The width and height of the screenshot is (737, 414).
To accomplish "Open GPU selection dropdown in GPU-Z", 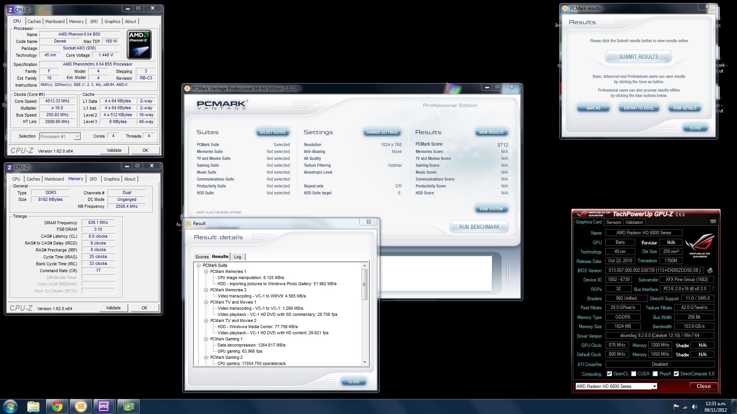I will (654, 386).
